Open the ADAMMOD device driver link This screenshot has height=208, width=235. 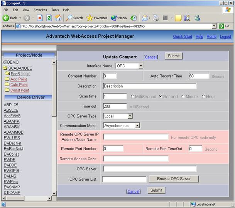tap(14, 132)
